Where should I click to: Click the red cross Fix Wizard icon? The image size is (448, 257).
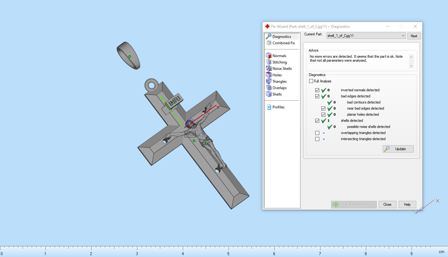pos(267,27)
